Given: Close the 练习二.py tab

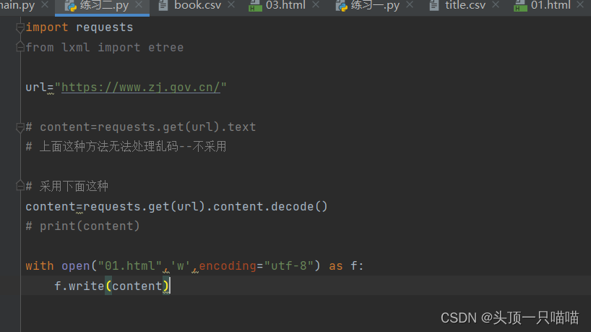Looking at the screenshot, I should pos(139,5).
